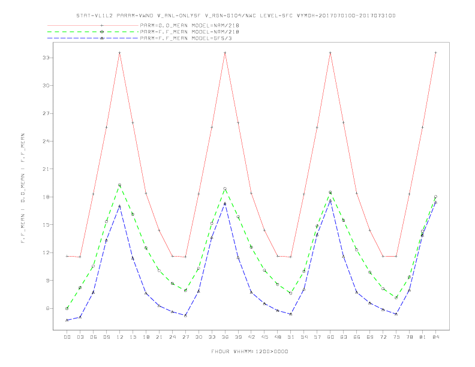This screenshot has height=367, width=475.
Task: Click the x-axis forecast hour label 12
Action: pyautogui.click(x=120, y=337)
